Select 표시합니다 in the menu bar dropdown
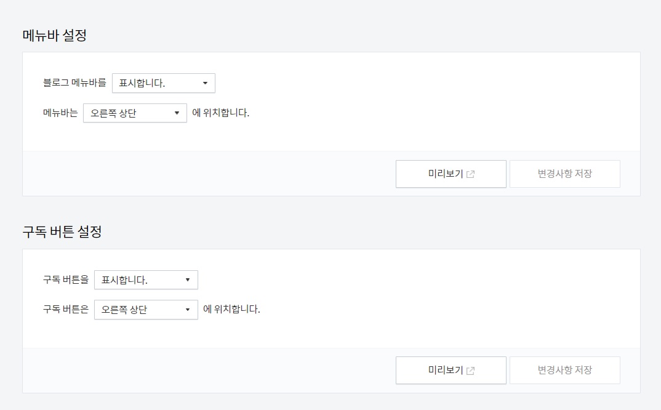This screenshot has width=661, height=410. coord(163,83)
